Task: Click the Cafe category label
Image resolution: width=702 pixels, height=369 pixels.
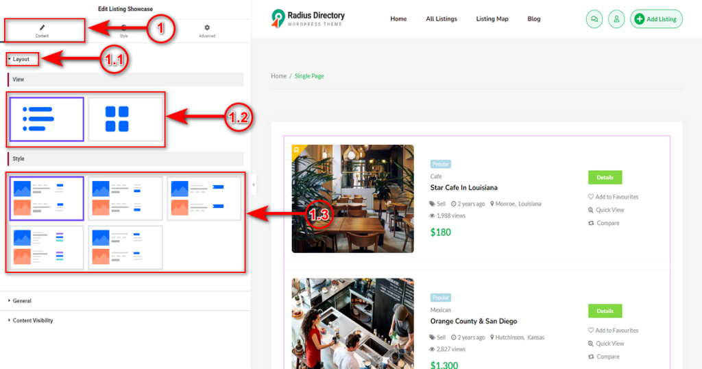Action: (436, 176)
